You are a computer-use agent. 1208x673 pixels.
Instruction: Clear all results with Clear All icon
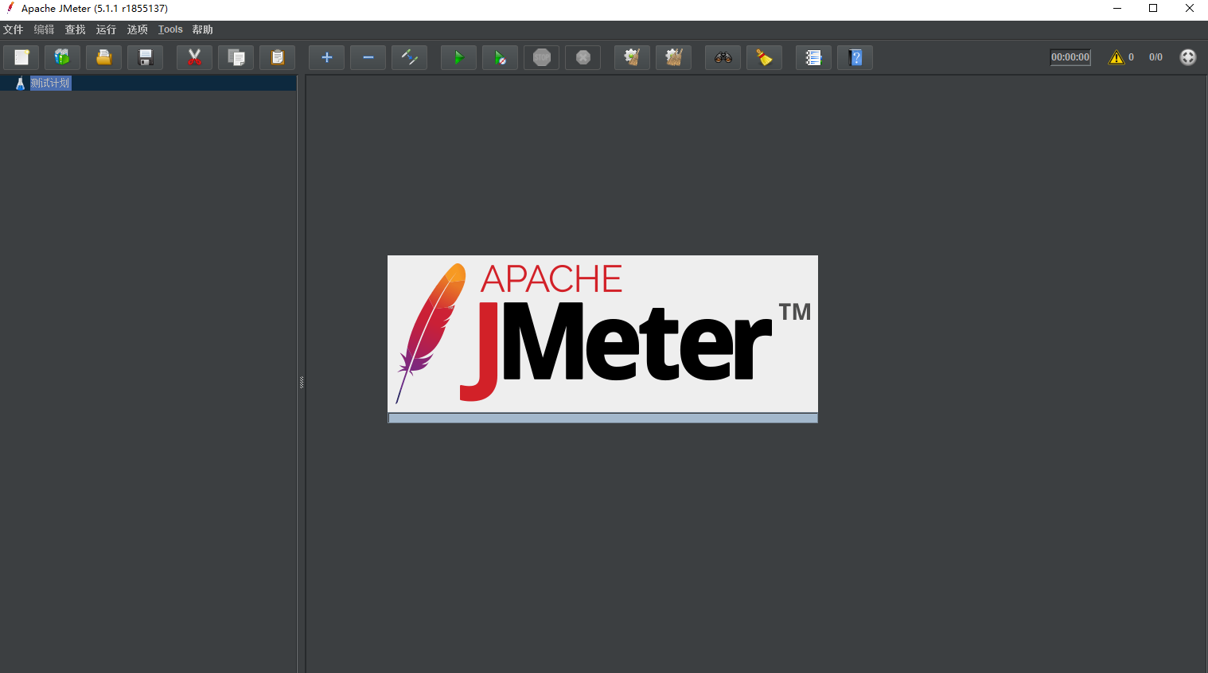(x=673, y=57)
